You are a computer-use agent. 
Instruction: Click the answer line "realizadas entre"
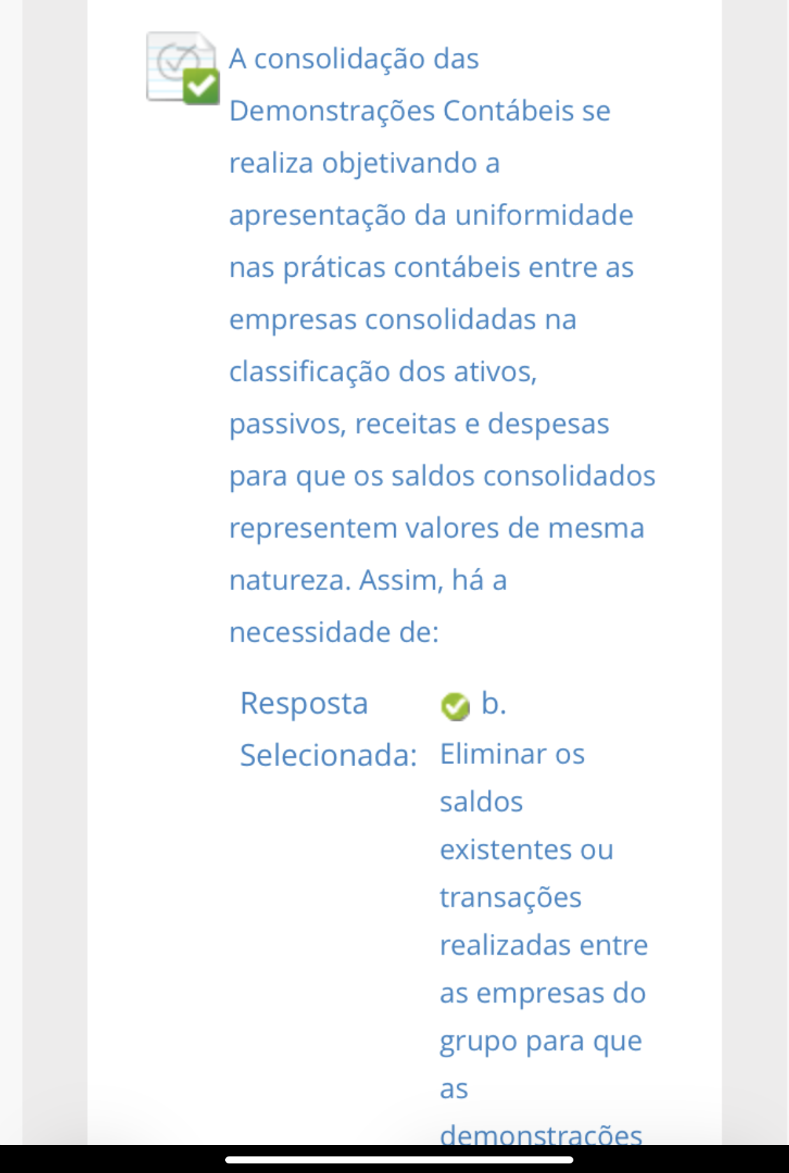pos(543,945)
